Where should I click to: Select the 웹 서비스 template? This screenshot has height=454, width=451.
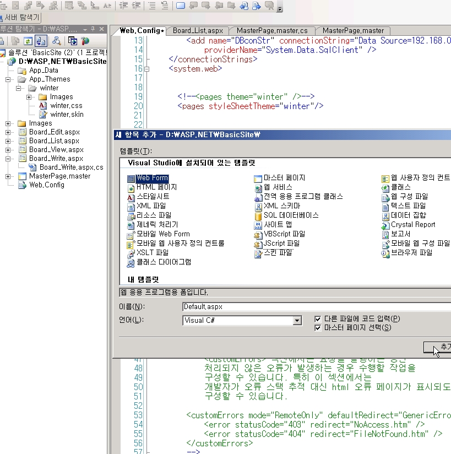click(x=278, y=187)
